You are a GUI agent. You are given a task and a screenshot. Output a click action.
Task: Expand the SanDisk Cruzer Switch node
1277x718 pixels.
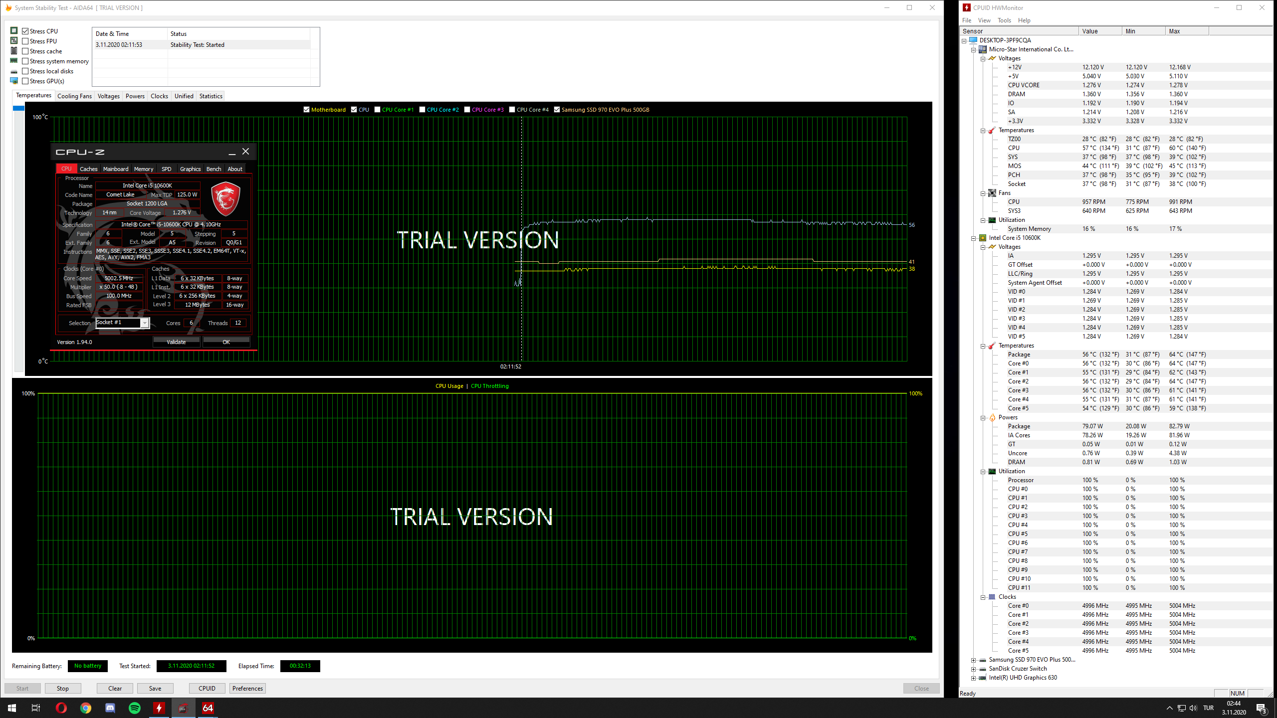973,669
